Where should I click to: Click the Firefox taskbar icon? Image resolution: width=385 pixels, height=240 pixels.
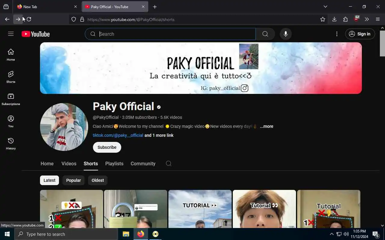pyautogui.click(x=141, y=234)
